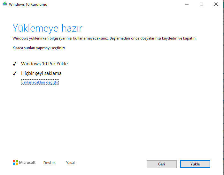Minimize the Windows 10 Kurulumu window
224x175 pixels.
187,4
